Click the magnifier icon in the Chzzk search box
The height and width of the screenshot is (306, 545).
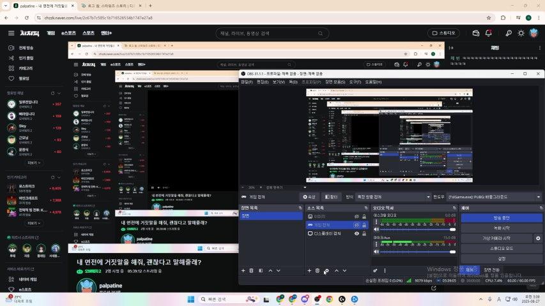320,33
